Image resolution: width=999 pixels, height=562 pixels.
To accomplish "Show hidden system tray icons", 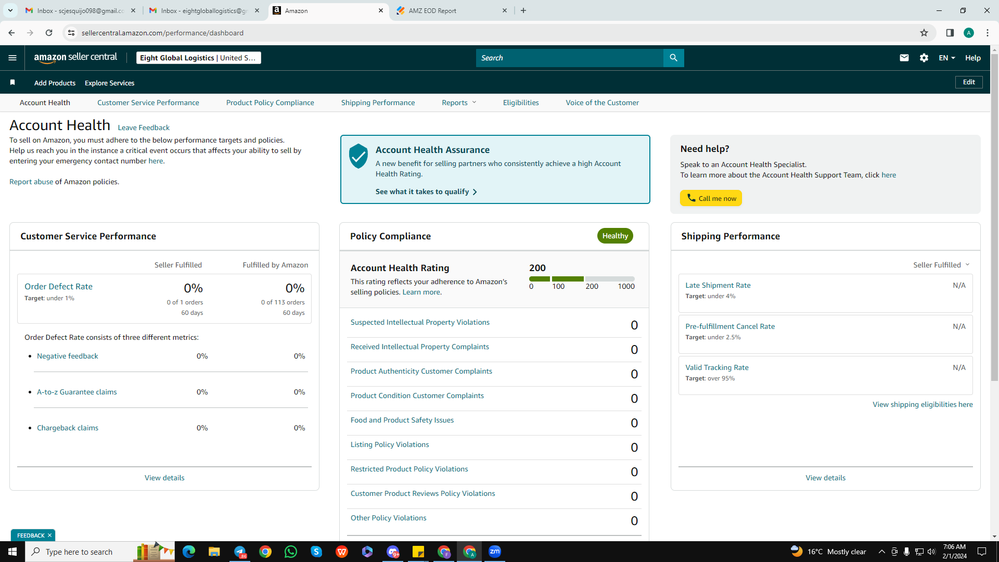I will (x=881, y=552).
